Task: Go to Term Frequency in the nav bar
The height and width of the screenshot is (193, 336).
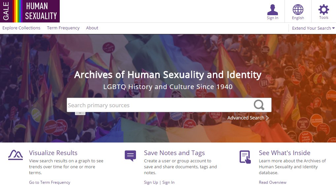Action: tap(63, 28)
